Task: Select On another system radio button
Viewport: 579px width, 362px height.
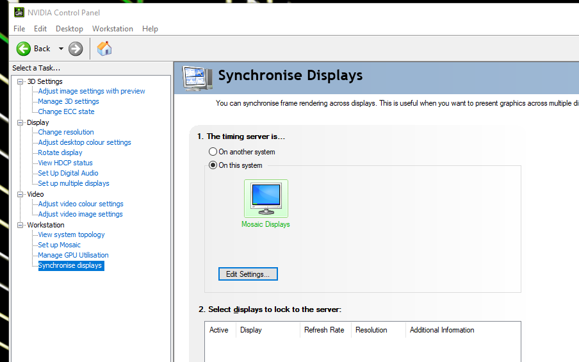Action: coord(213,151)
